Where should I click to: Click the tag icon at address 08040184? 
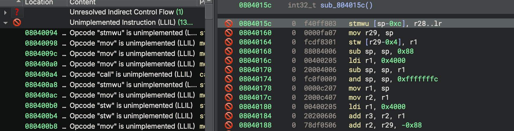click(x=229, y=116)
